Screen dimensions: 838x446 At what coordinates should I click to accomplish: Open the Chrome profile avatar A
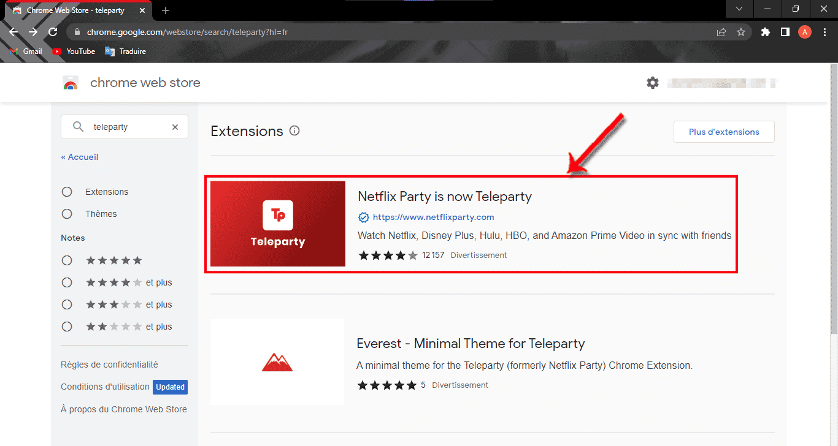coord(804,32)
